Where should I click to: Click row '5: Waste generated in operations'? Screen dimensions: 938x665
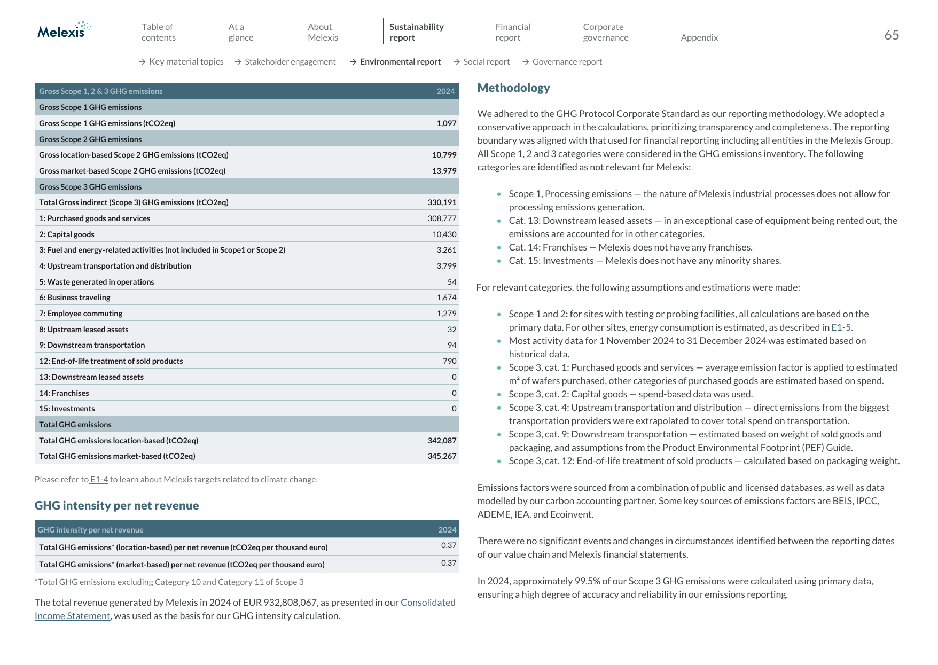247,281
